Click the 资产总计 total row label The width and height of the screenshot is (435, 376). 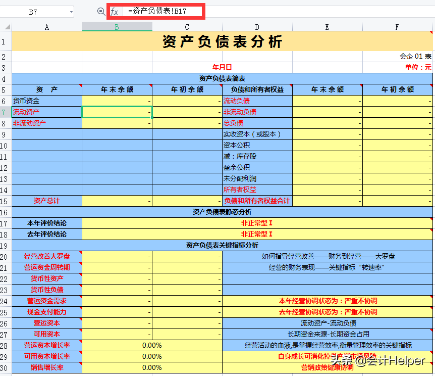coord(46,201)
